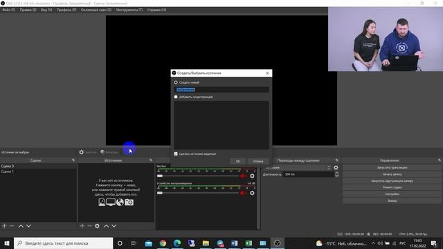This screenshot has width=443, height=249.
Task: Remove selected scene with minus icon
Action: 12,226
